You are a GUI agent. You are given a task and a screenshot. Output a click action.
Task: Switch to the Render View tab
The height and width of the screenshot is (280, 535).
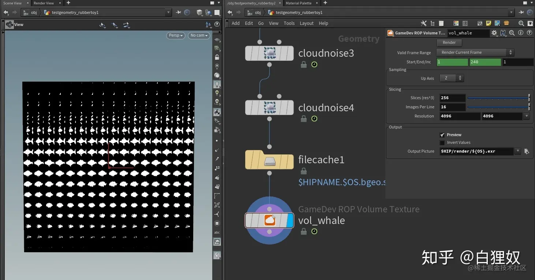pyautogui.click(x=44, y=3)
